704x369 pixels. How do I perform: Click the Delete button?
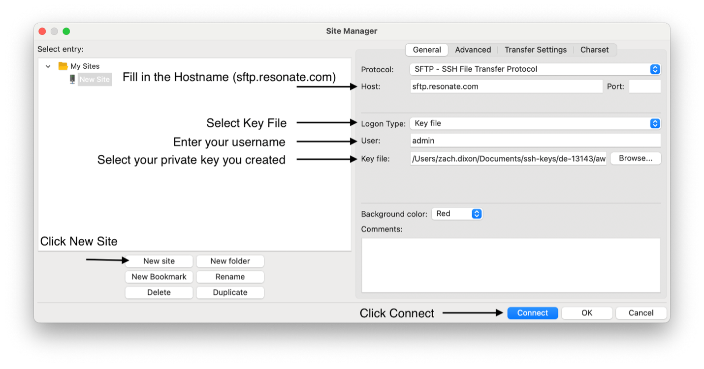(x=159, y=292)
